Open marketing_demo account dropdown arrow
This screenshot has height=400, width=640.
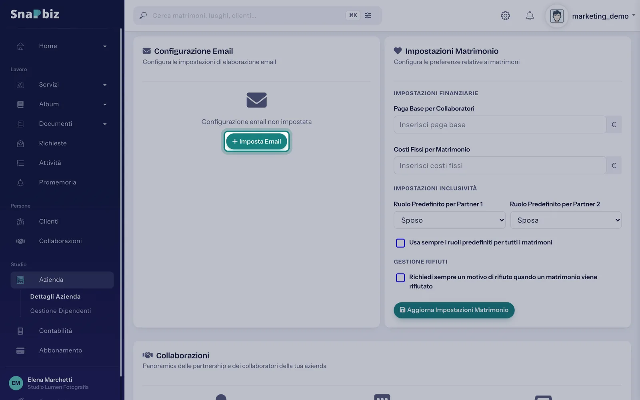pyautogui.click(x=634, y=16)
